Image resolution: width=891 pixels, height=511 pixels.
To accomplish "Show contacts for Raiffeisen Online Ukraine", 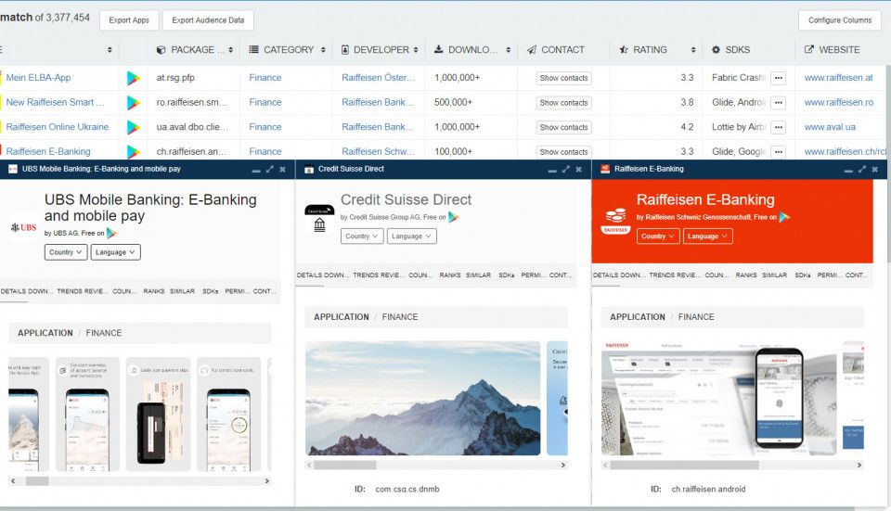I will 563,127.
